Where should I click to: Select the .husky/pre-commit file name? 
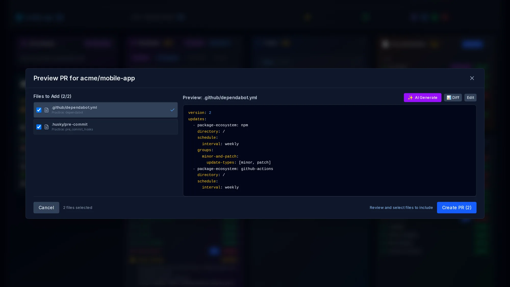click(x=70, y=124)
